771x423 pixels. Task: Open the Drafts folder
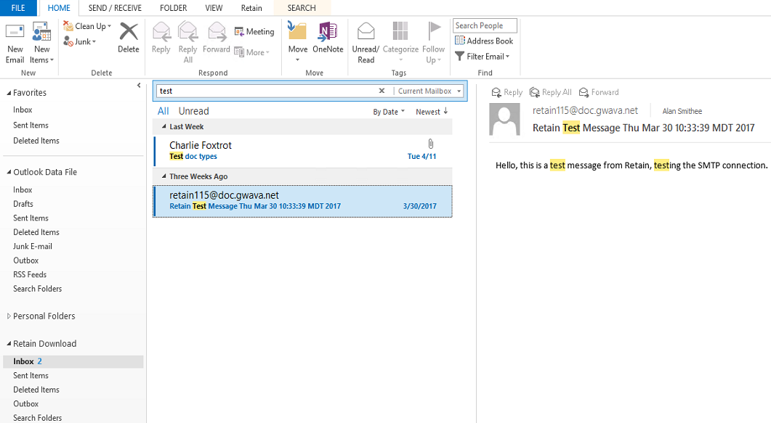coord(23,204)
